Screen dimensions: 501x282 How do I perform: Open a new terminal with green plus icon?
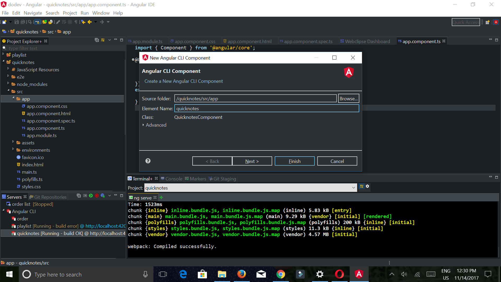pyautogui.click(x=161, y=198)
